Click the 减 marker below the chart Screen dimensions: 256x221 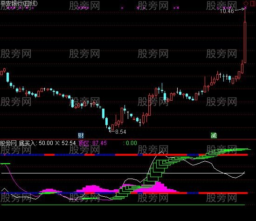click(x=214, y=135)
